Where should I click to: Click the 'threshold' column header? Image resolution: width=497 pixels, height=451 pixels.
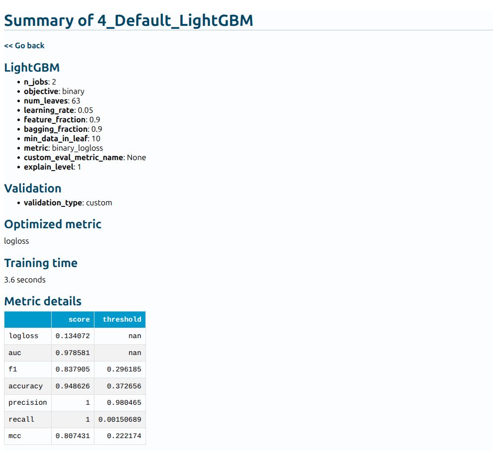tap(120, 319)
